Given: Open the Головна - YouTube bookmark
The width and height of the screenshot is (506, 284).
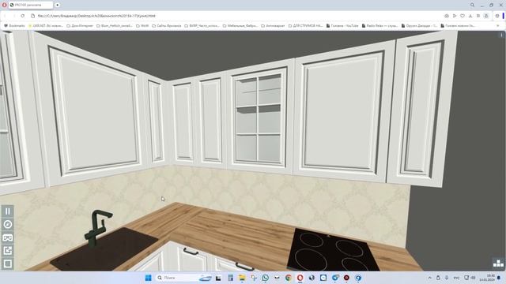Looking at the screenshot, I should click(342, 26).
